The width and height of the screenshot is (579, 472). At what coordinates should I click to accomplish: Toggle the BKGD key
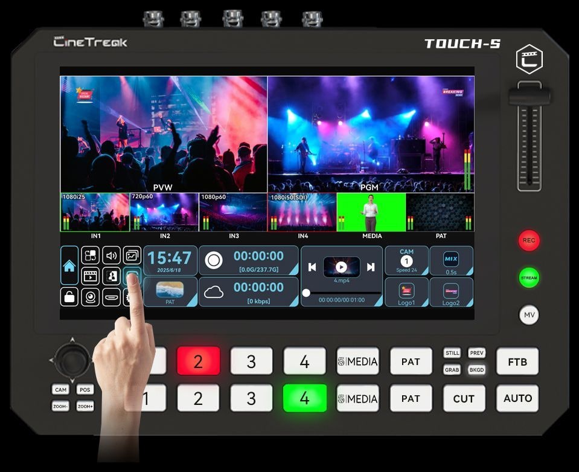pyautogui.click(x=476, y=370)
